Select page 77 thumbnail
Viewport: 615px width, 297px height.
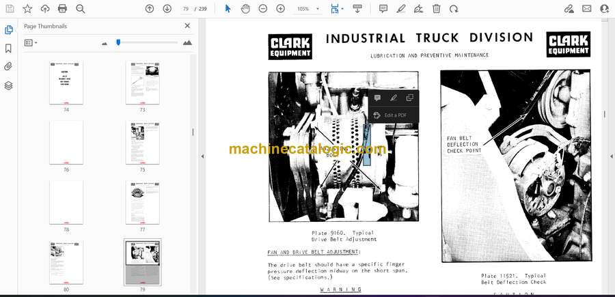[x=142, y=203]
